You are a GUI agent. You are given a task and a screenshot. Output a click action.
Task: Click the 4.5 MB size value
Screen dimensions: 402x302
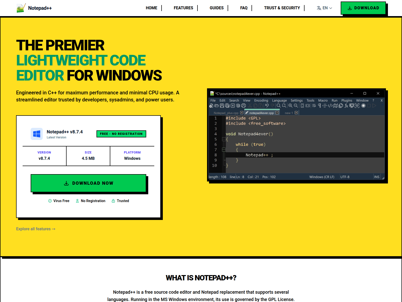point(88,158)
